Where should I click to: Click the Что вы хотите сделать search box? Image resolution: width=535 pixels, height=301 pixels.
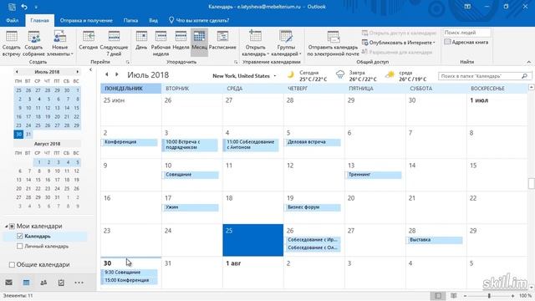(199, 20)
